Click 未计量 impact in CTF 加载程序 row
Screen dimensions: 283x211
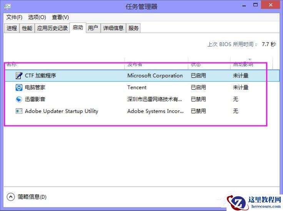coord(241,75)
